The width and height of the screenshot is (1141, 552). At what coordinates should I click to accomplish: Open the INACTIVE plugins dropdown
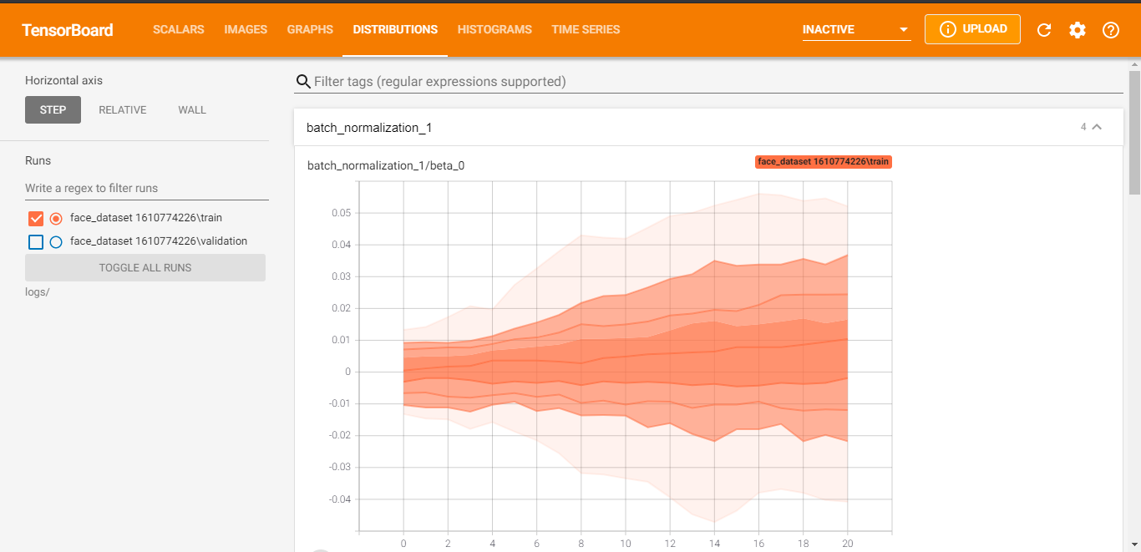tap(856, 30)
